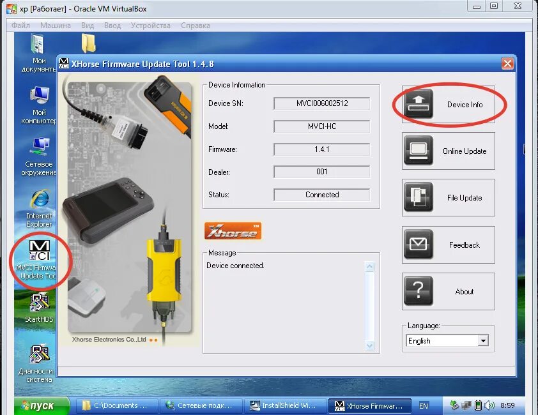
Task: Open the Справка menu
Action: (196, 26)
